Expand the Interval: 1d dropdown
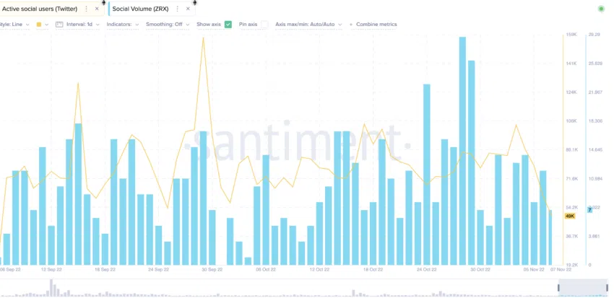 click(82, 25)
